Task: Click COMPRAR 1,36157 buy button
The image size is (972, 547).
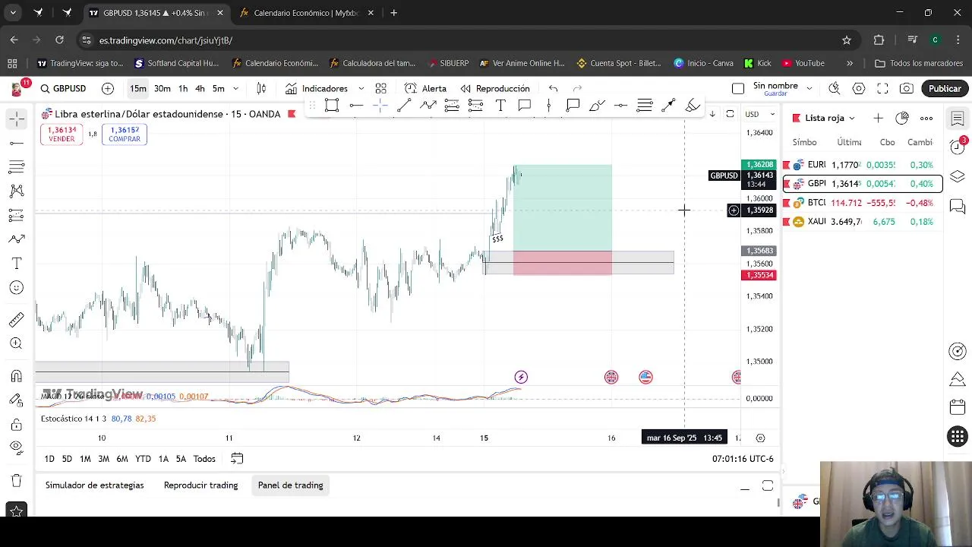Action: pos(125,134)
